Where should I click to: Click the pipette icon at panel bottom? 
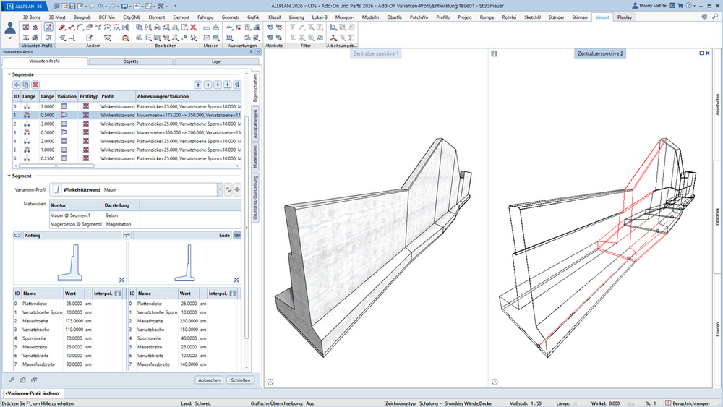pyautogui.click(x=12, y=380)
